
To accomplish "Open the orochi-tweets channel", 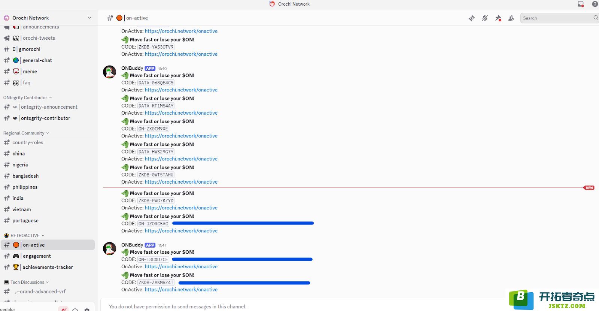I will coord(48,38).
